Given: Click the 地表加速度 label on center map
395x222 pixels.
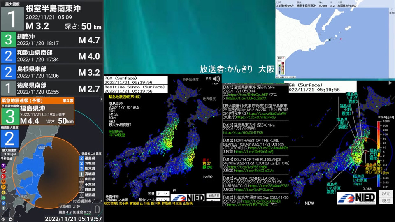Looking at the screenshot, I should pyautogui.click(x=191, y=79).
